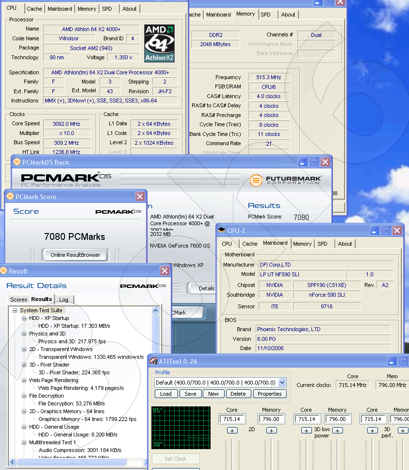Collapse the 3D - Pixel Shader node
409x470 pixels.
[x=24, y=365]
